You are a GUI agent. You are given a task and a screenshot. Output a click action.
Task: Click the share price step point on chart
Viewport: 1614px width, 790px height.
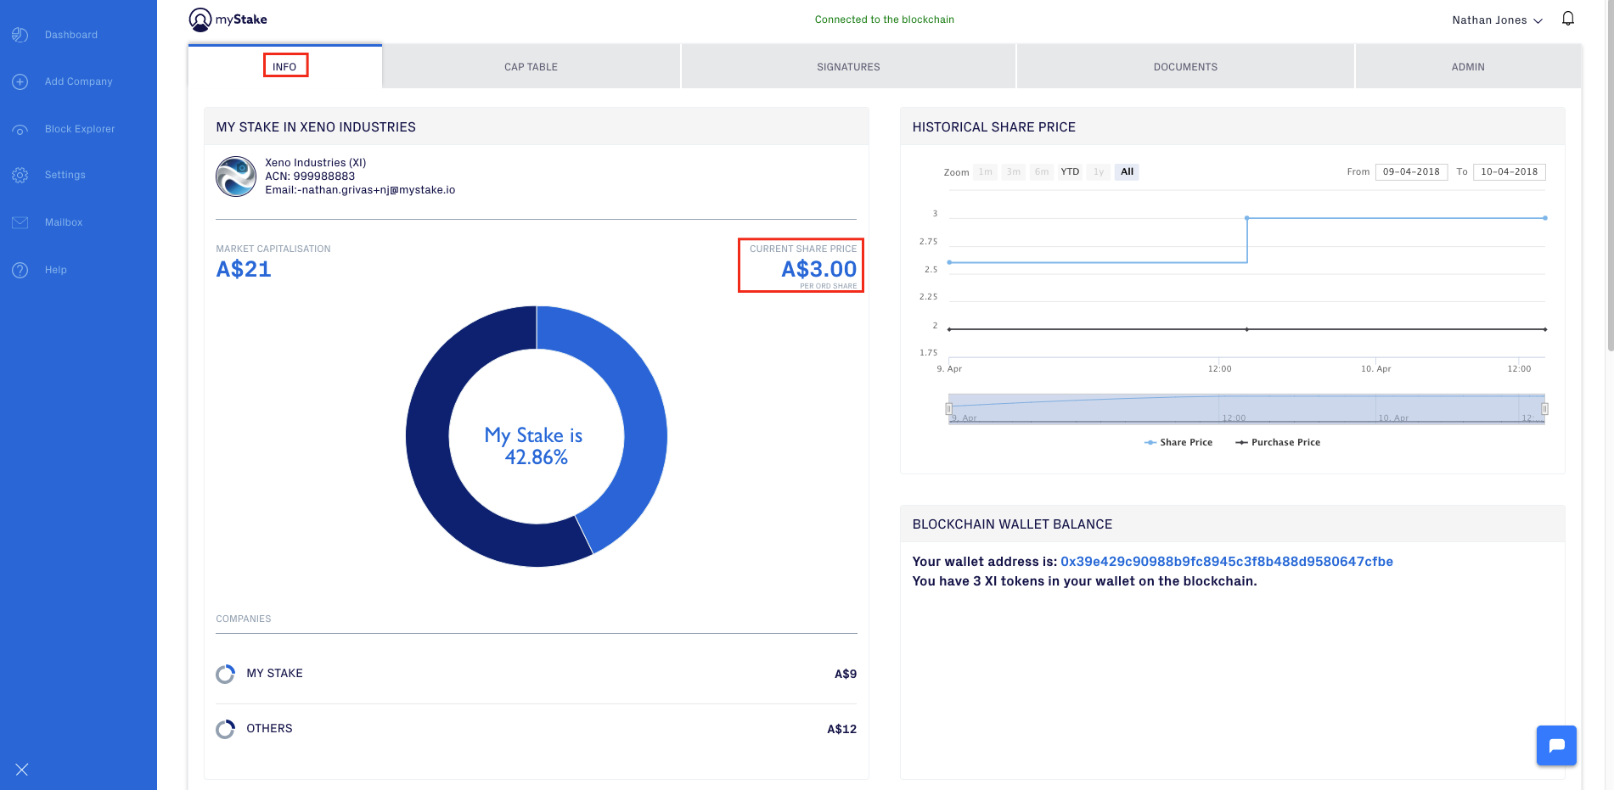coord(1247,218)
